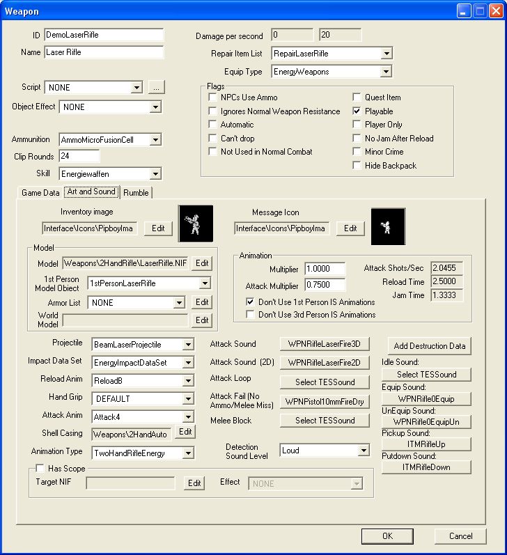Expand the Equip Type dropdown
The width and height of the screenshot is (507, 555).
point(386,72)
